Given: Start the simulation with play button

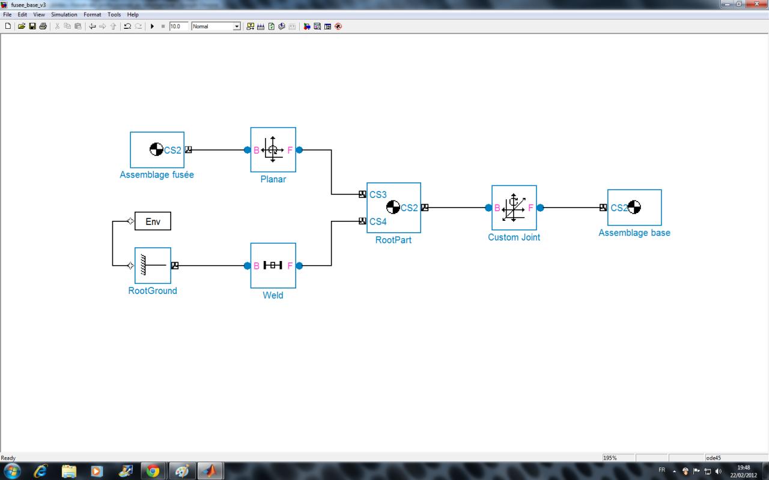Looking at the screenshot, I should point(153,26).
